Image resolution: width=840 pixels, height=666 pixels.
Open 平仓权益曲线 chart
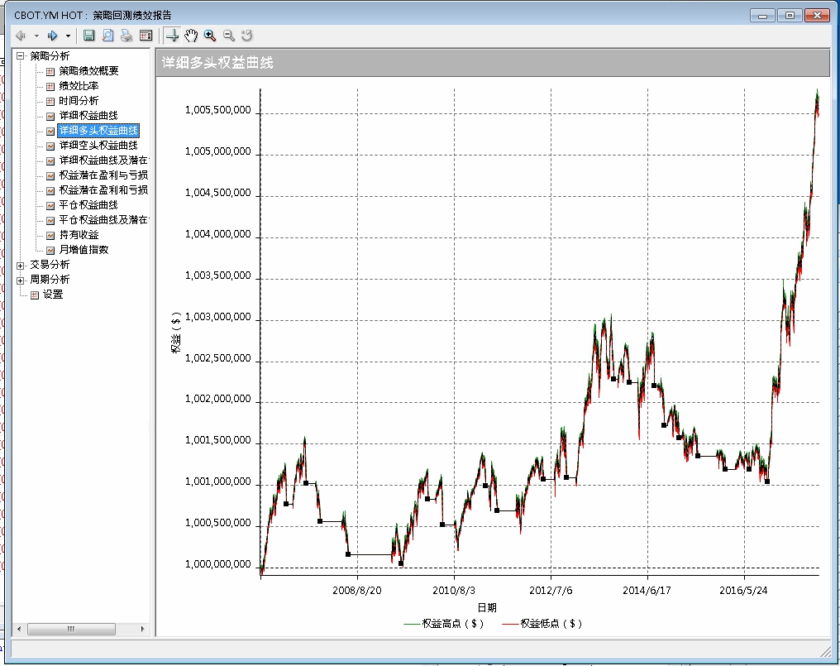pyautogui.click(x=88, y=205)
